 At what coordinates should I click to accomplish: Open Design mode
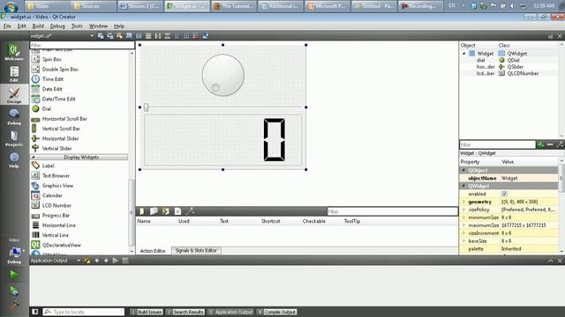[14, 95]
